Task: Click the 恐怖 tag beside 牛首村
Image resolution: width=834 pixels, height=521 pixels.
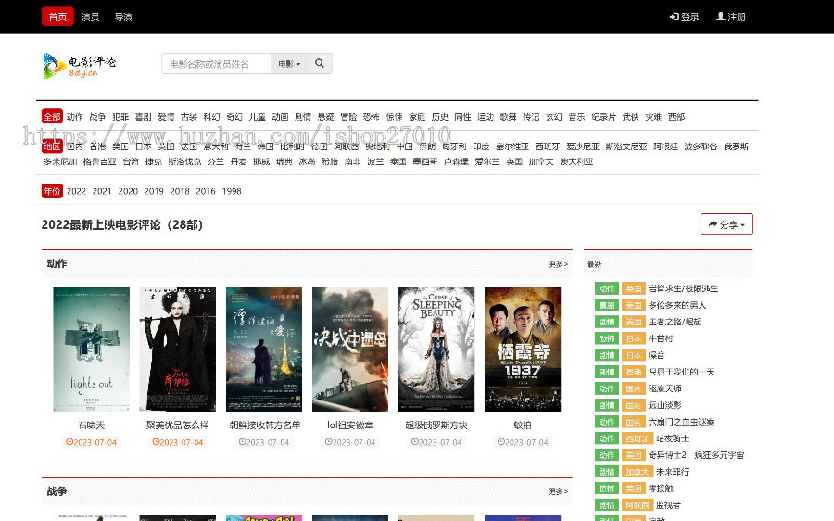Action: 607,338
